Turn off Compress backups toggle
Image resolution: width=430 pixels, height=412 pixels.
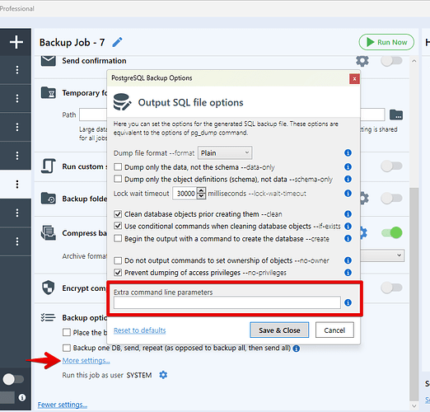pos(391,233)
